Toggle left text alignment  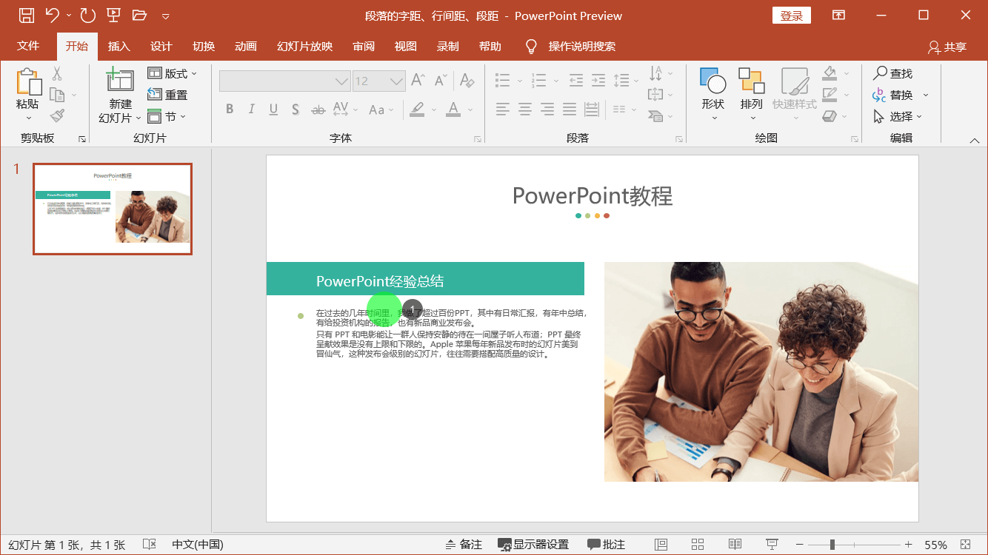point(503,110)
